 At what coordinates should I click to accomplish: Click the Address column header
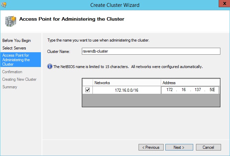point(190,83)
